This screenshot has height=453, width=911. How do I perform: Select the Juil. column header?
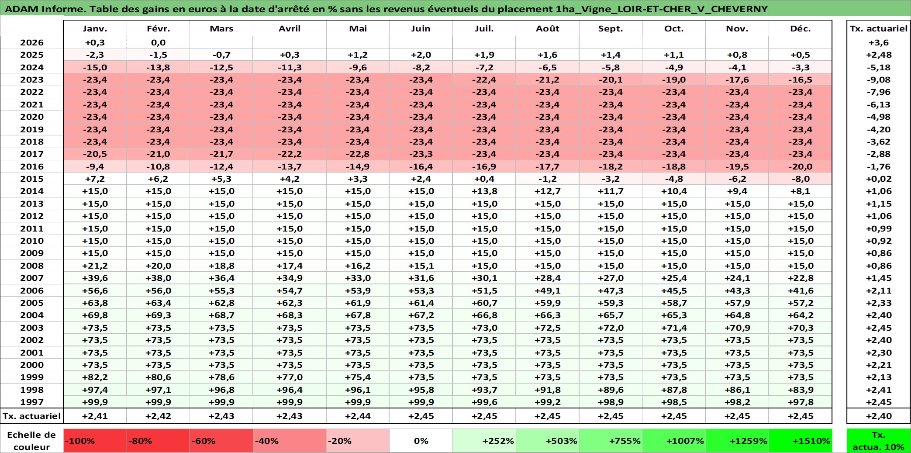pyautogui.click(x=484, y=28)
